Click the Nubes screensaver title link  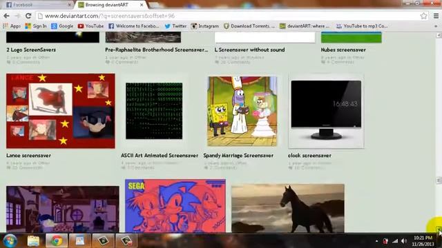tap(343, 50)
